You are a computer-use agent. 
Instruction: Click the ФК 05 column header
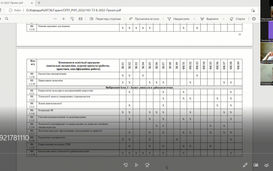211,66
